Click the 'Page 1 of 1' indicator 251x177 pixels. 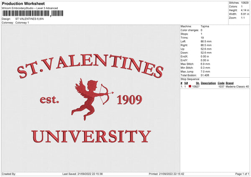point(242,174)
